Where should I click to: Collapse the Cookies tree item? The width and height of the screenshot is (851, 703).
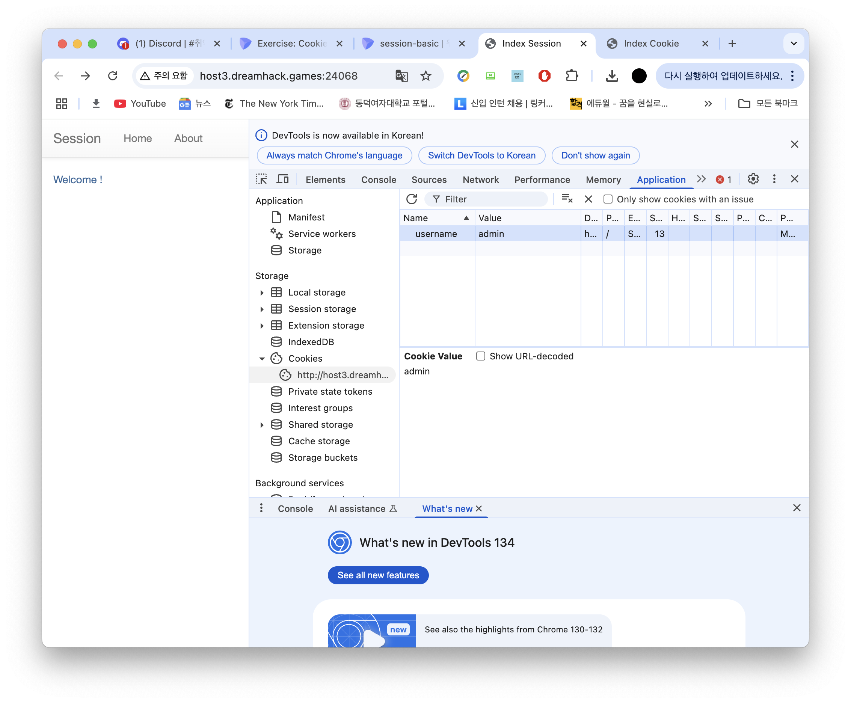(x=262, y=359)
